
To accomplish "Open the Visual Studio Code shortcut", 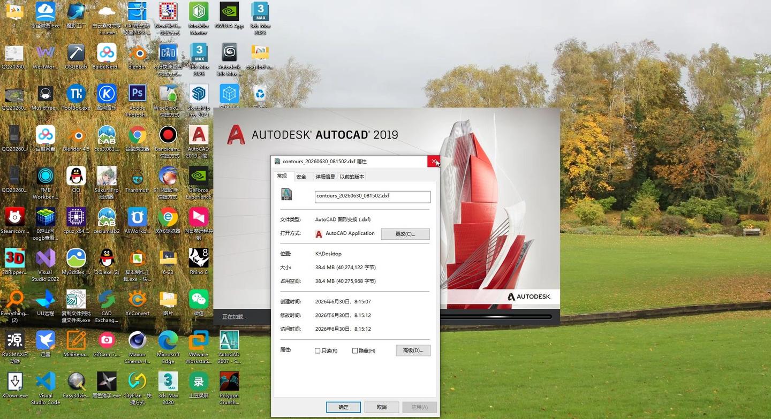I will pos(46,388).
